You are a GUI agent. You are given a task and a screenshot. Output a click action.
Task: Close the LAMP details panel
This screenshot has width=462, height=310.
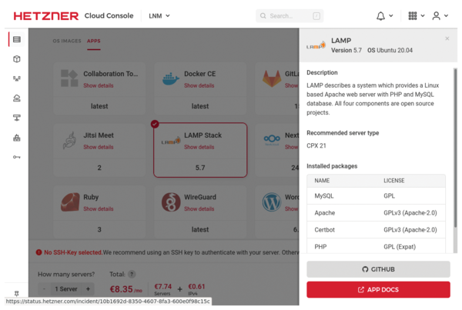pos(447,38)
